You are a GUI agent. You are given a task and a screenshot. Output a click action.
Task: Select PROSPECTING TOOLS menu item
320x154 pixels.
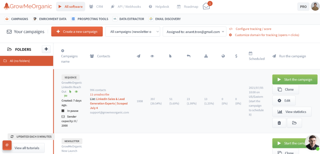click(90, 19)
